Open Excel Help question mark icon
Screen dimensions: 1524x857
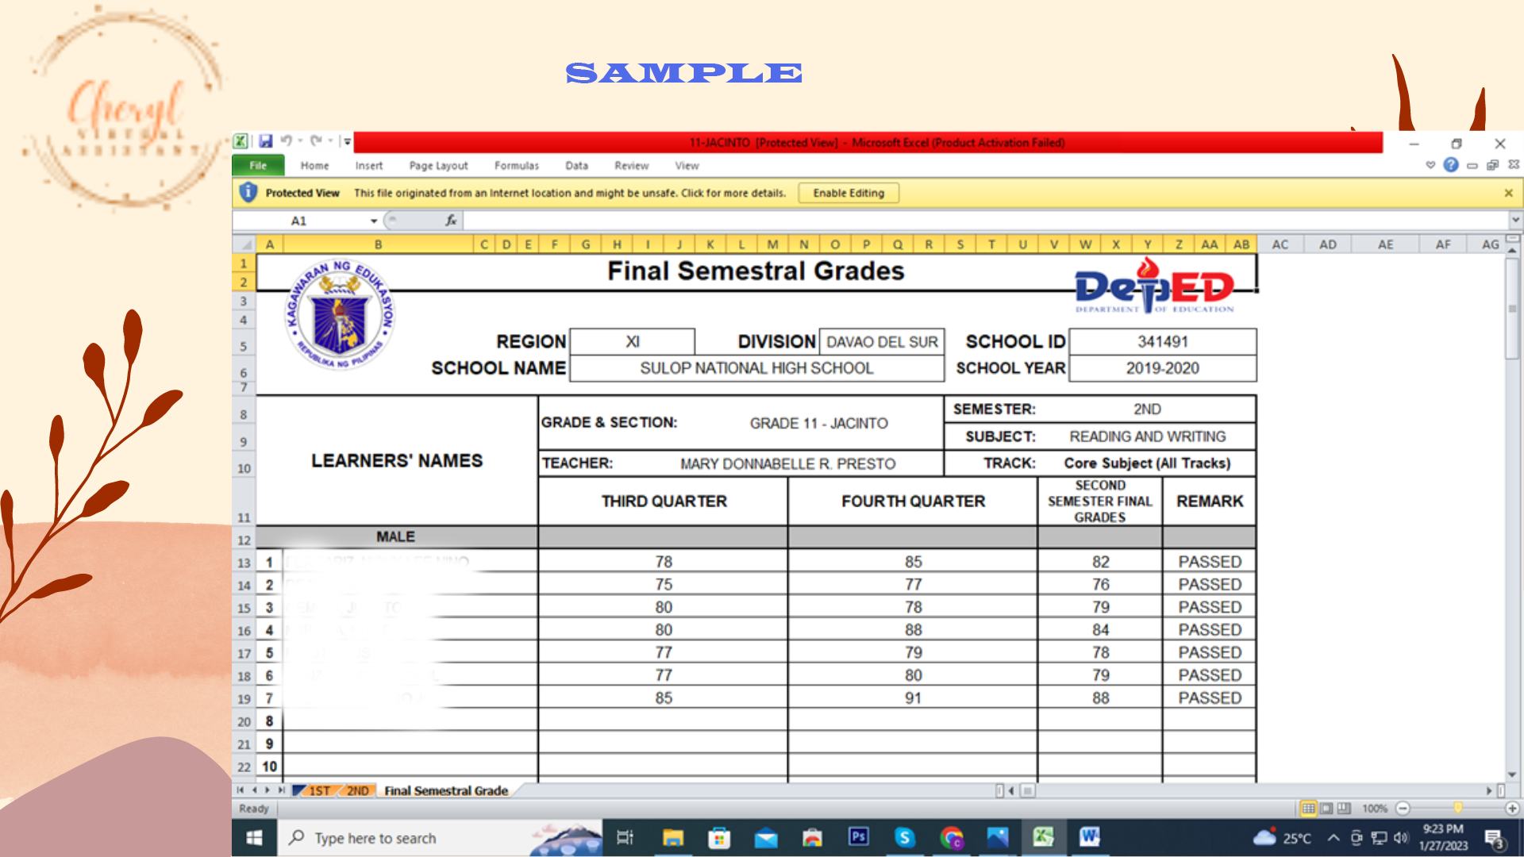click(x=1450, y=165)
